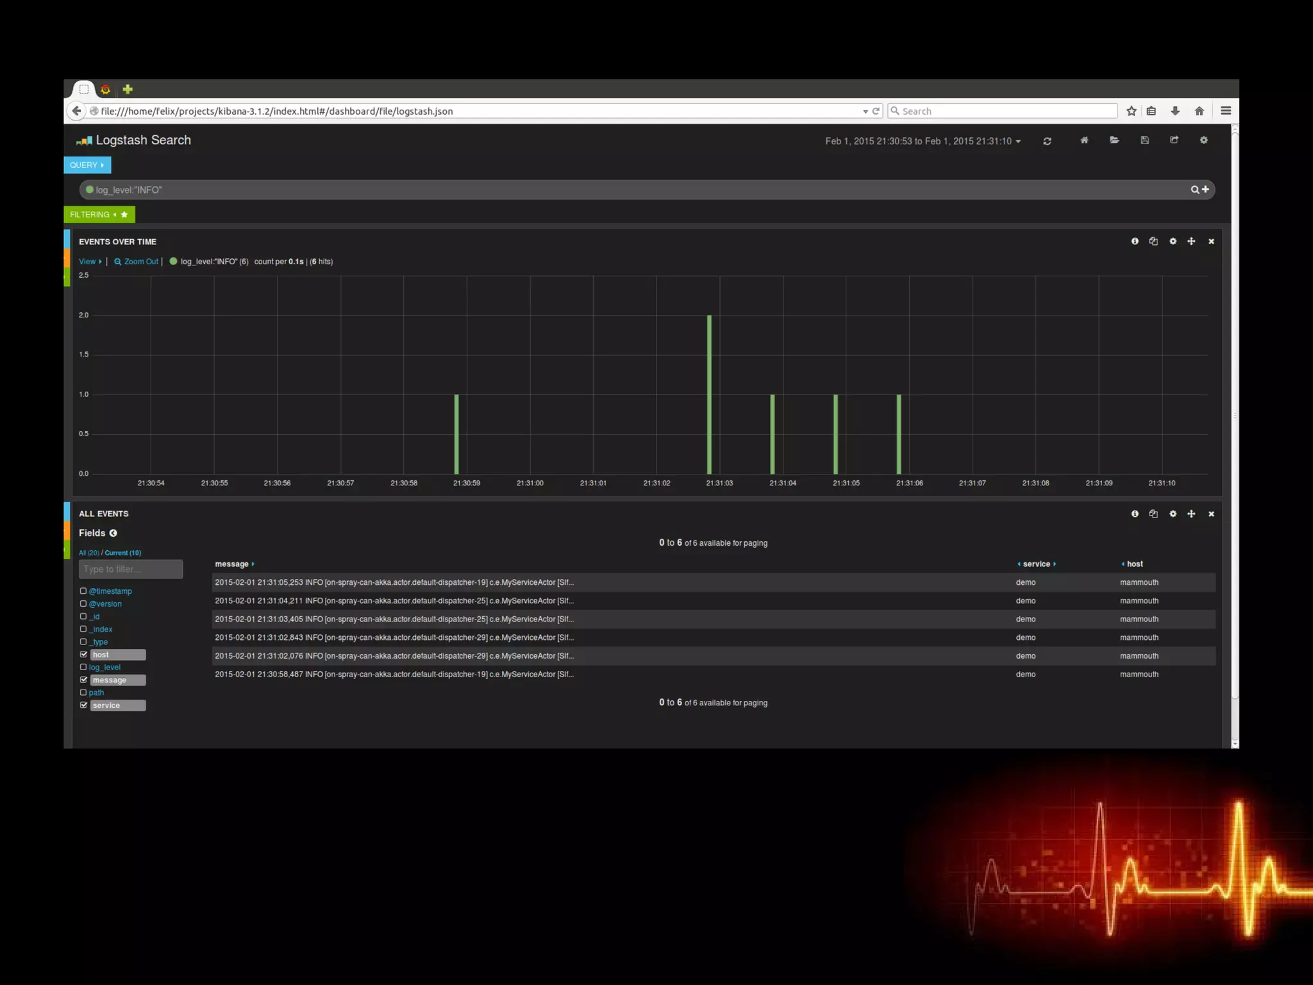Image resolution: width=1313 pixels, height=985 pixels.
Task: Expand the View options in histogram
Action: pos(90,262)
